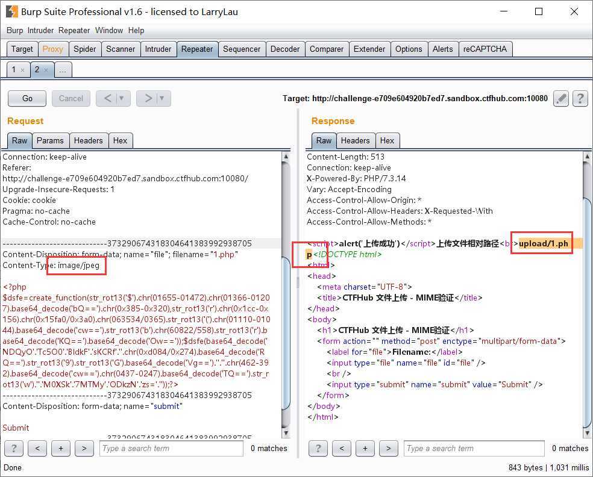The width and height of the screenshot is (593, 477).
Task: Switch to the Intruder tool tab
Action: pyautogui.click(x=158, y=49)
